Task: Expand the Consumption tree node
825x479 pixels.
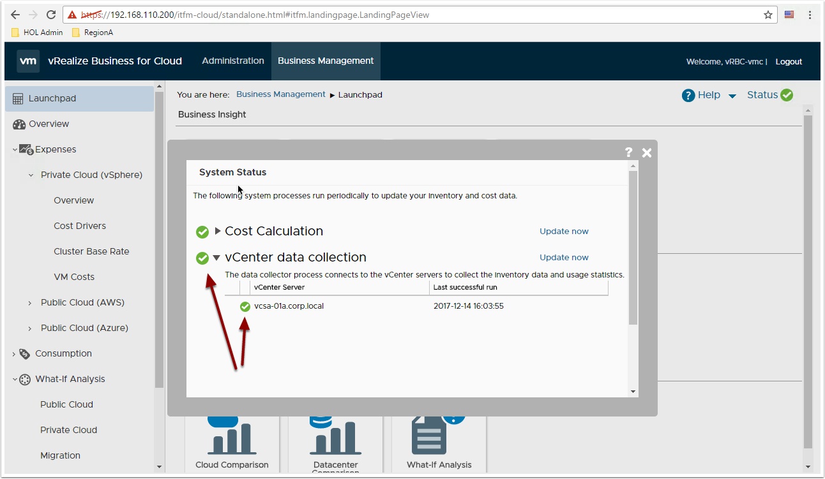Action: [14, 354]
